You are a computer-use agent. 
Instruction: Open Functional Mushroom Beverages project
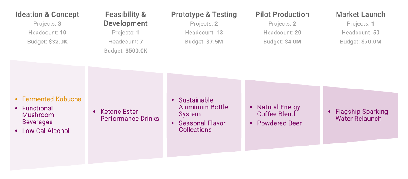38,115
